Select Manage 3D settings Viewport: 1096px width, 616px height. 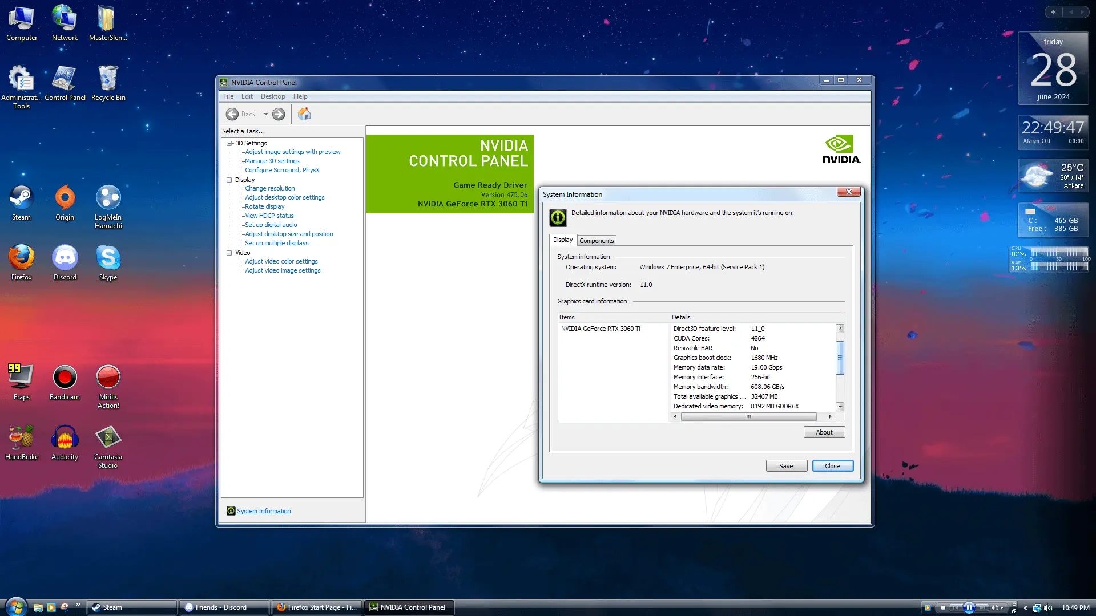272,161
